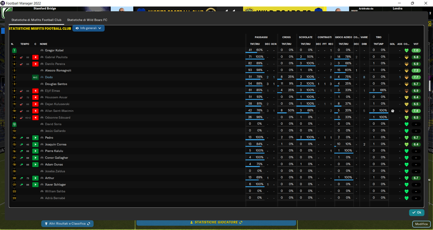Sort by the DRB column header
Screen dimensions: 433x230
(364, 44)
